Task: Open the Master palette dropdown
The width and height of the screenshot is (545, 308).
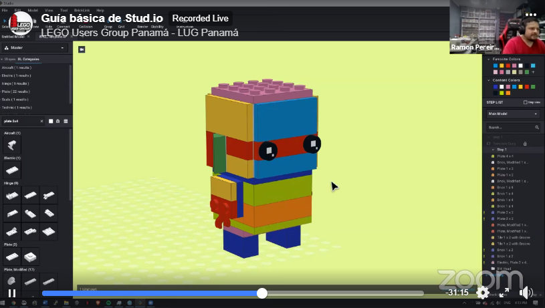Action: coord(35,47)
